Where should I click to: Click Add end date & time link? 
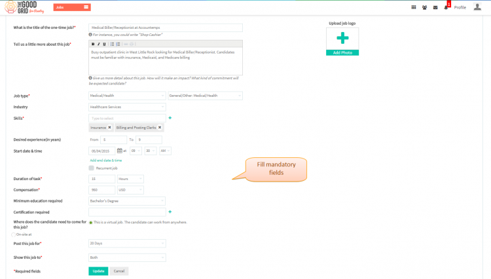pyautogui.click(x=106, y=160)
